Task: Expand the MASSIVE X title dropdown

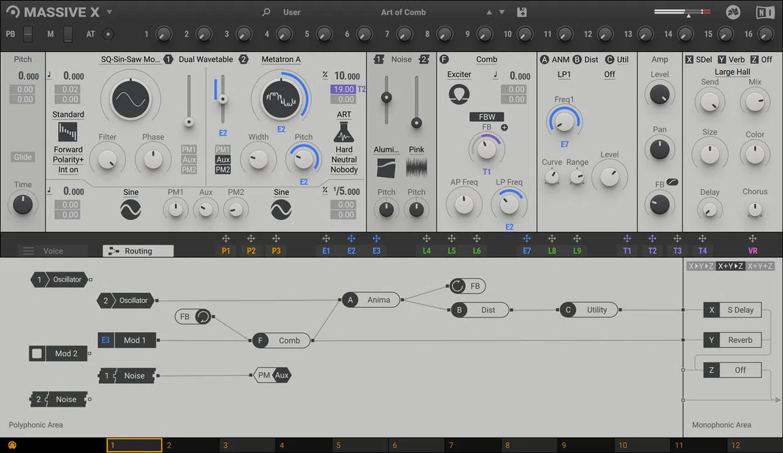Action: point(108,11)
